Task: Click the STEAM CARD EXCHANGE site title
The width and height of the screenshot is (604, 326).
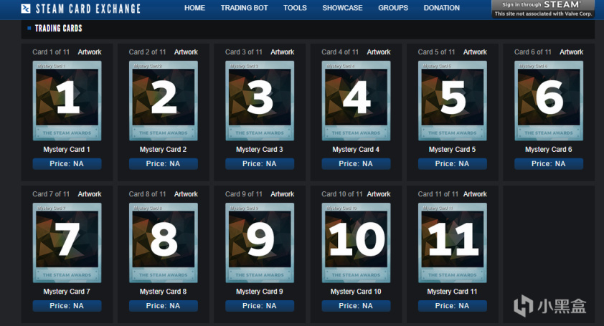Action: tap(88, 9)
